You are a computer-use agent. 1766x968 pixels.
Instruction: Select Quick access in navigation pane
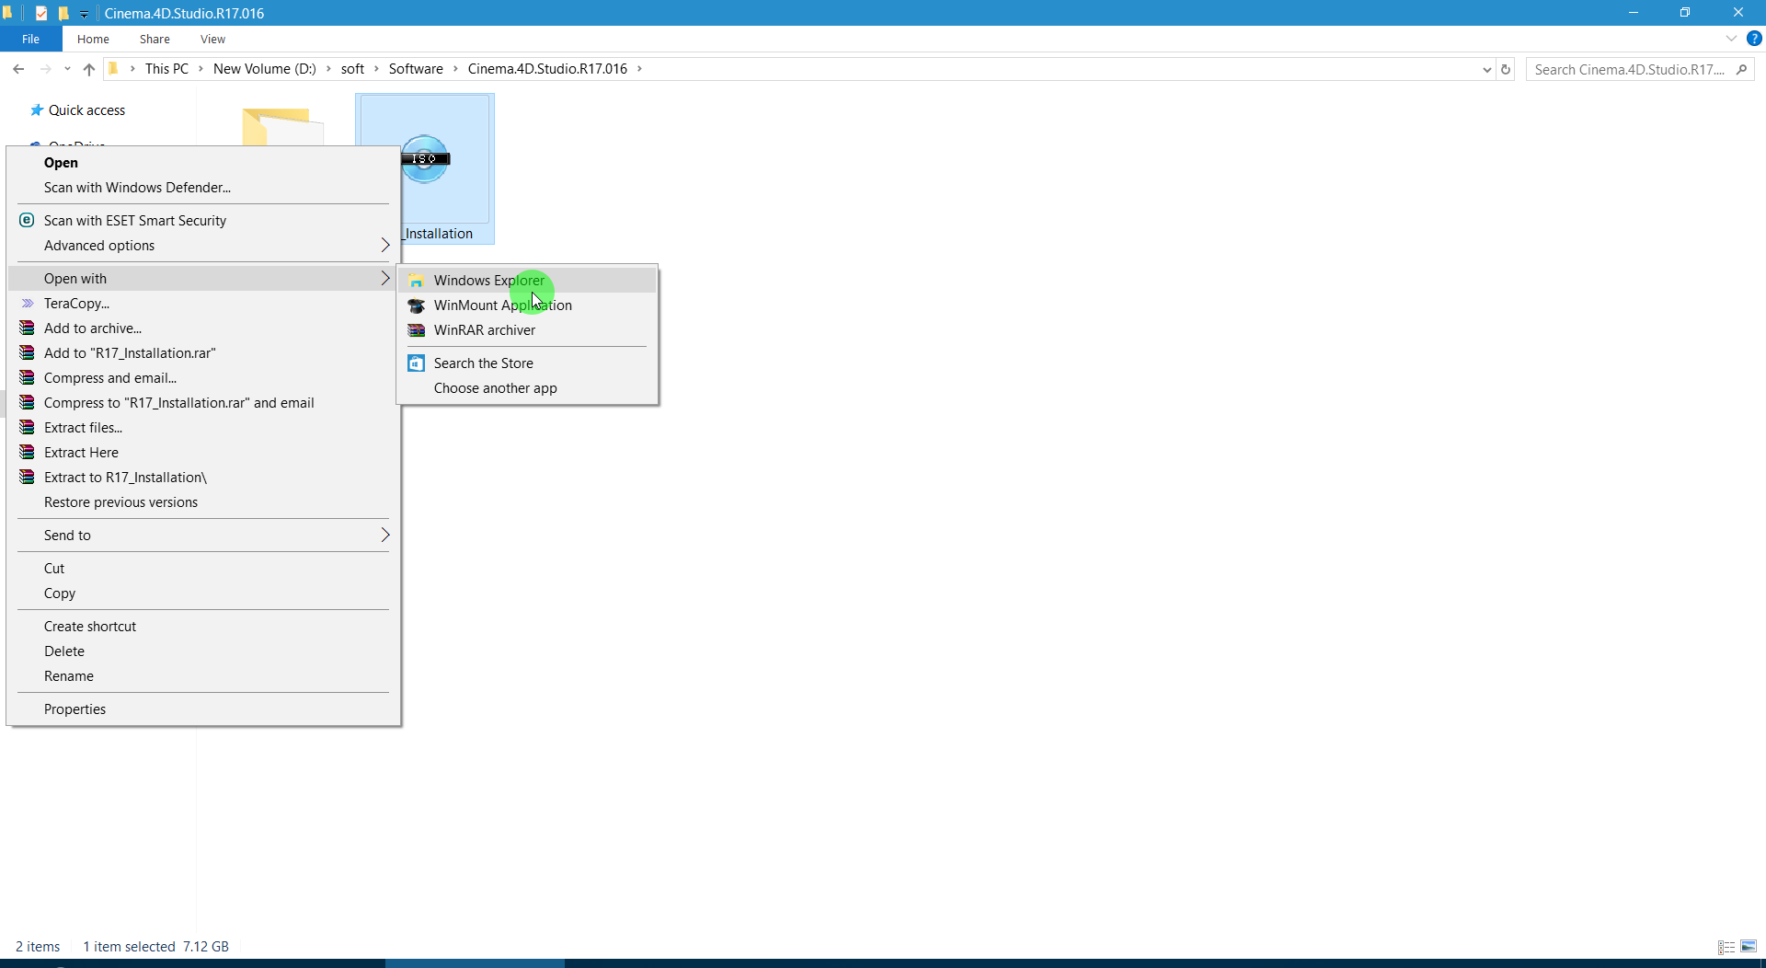point(86,110)
